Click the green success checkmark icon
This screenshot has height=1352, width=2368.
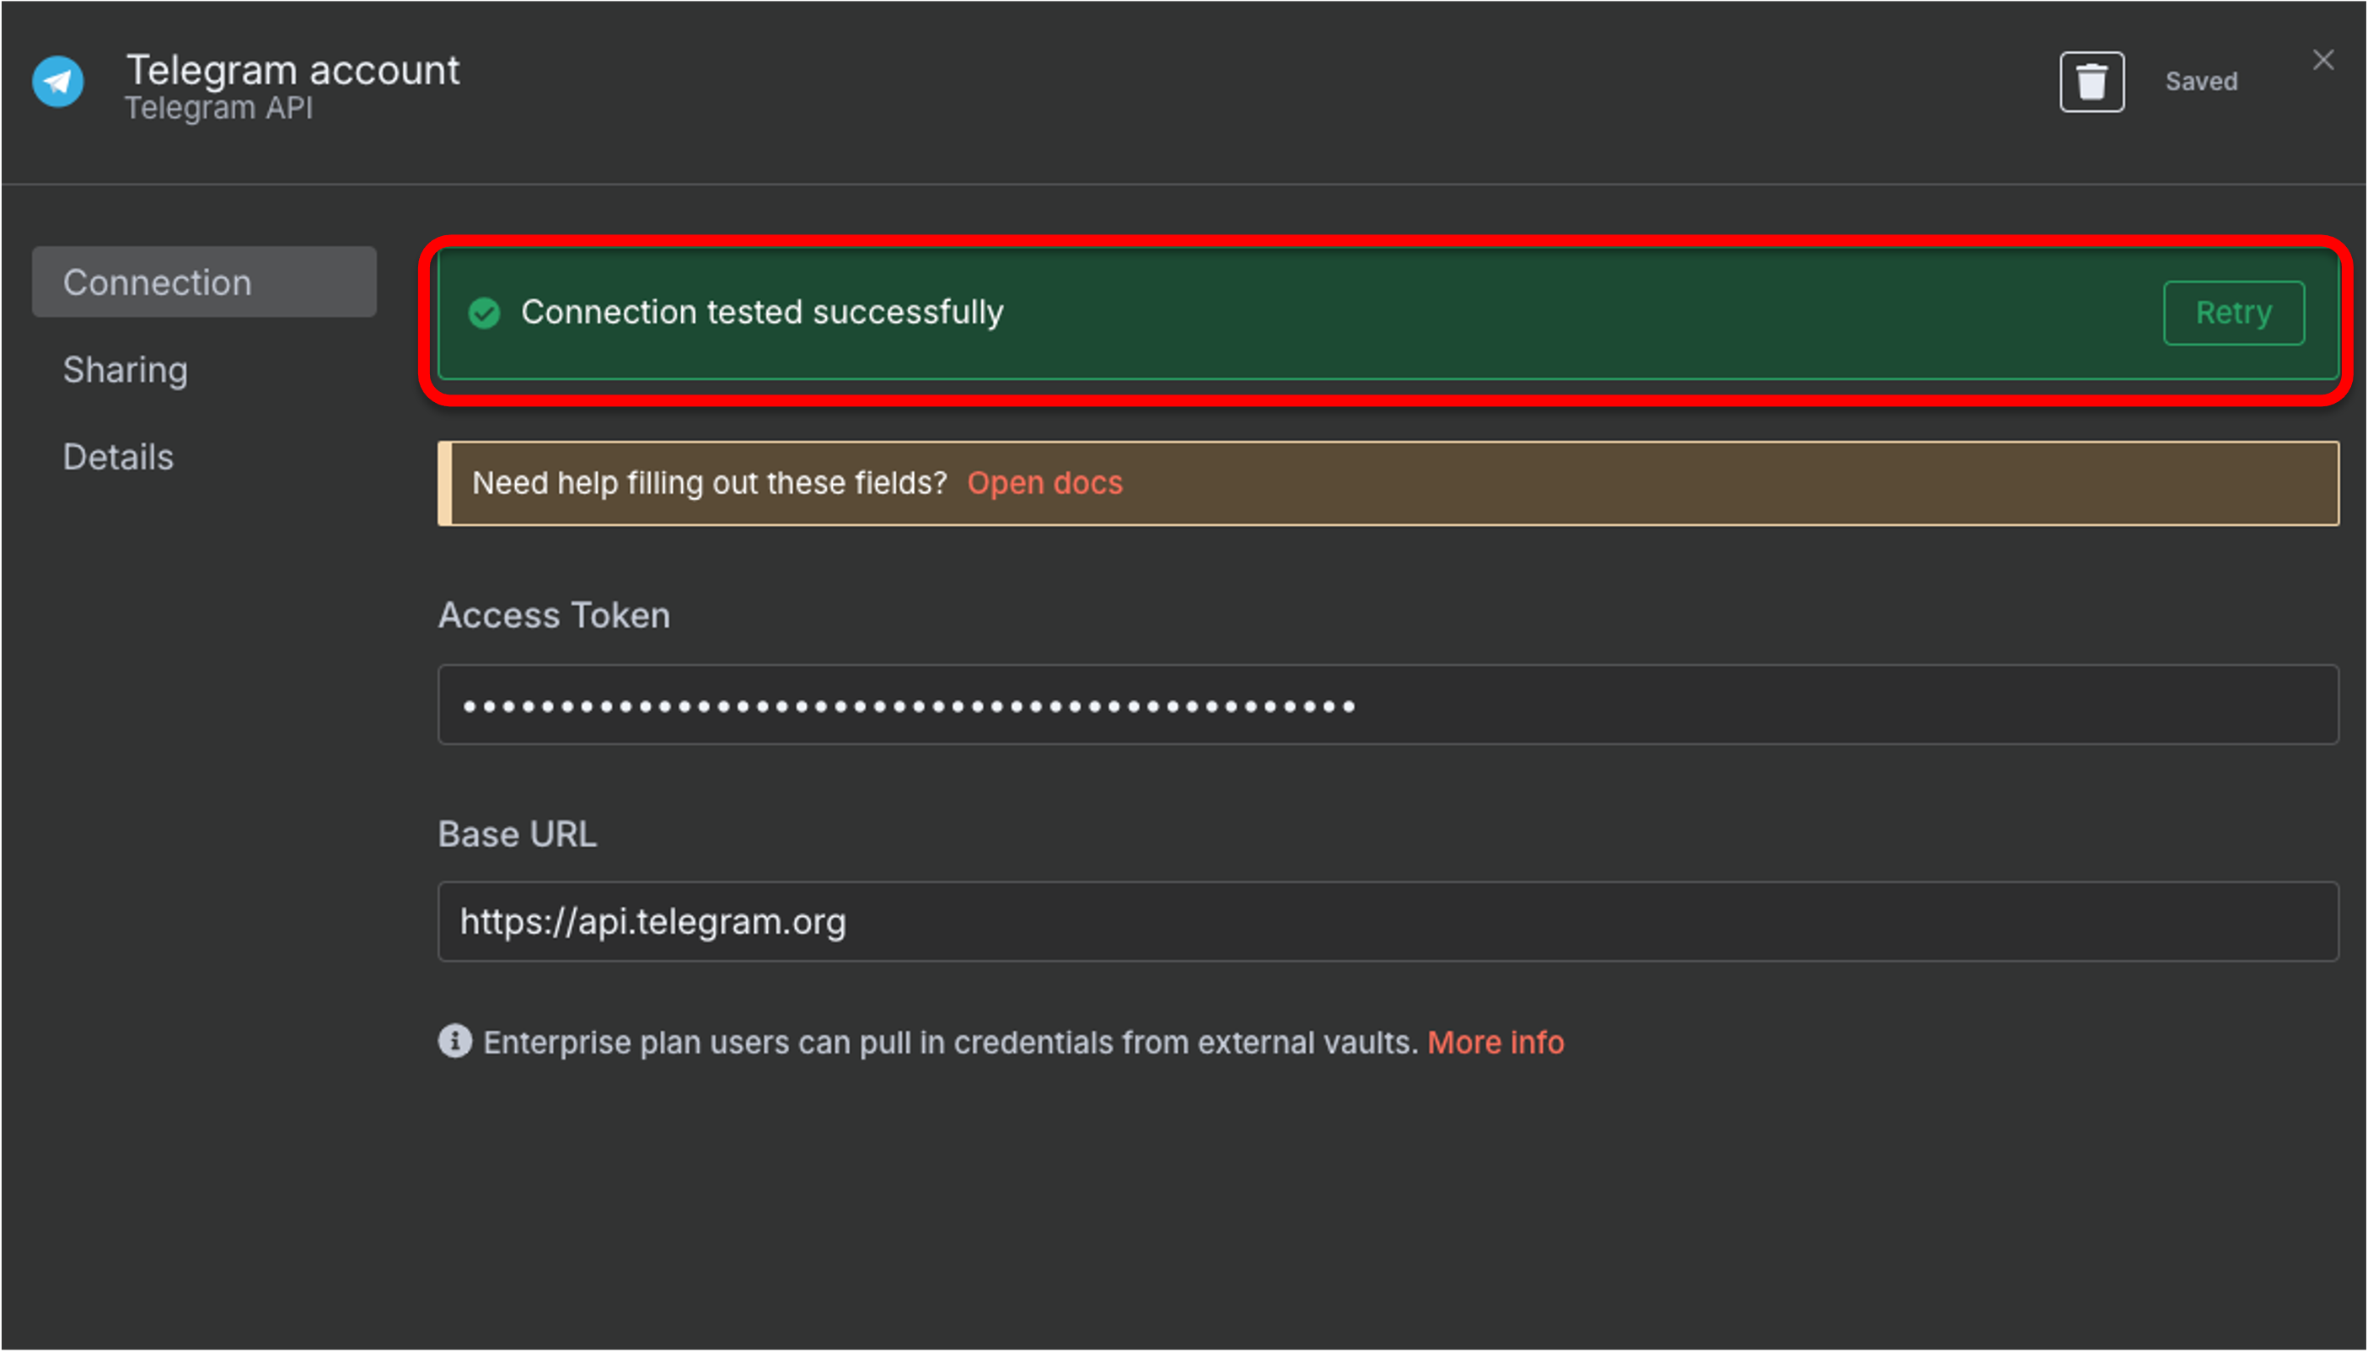(x=484, y=313)
